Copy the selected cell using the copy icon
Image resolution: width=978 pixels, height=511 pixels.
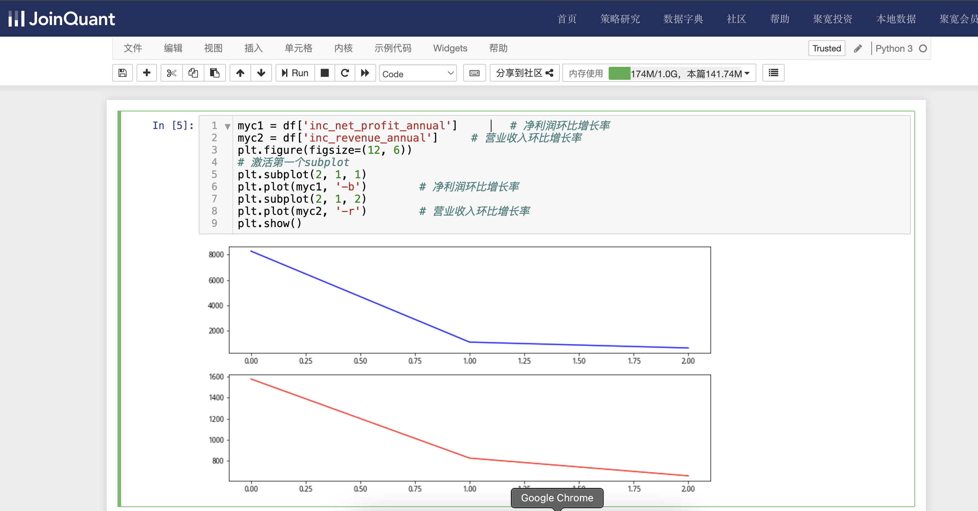pos(193,73)
